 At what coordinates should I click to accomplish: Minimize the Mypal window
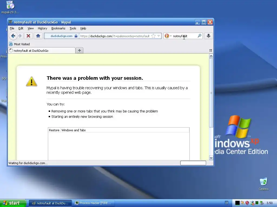[x=197, y=22]
